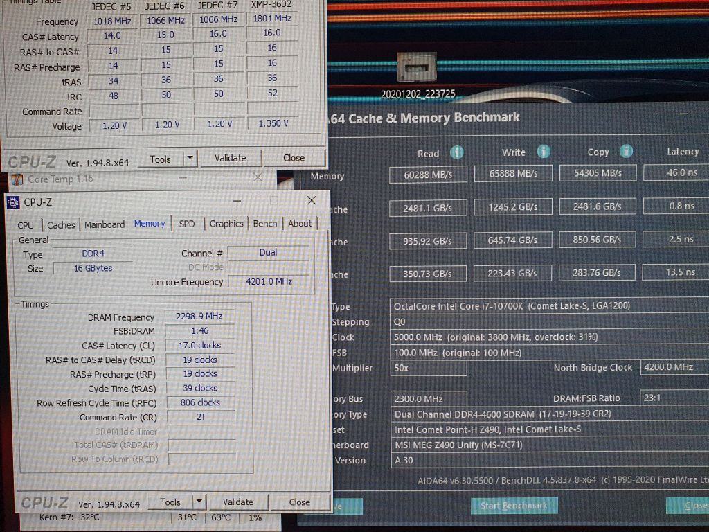Click Validate in lower CPU-Z window
The width and height of the screenshot is (709, 532).
click(x=238, y=502)
